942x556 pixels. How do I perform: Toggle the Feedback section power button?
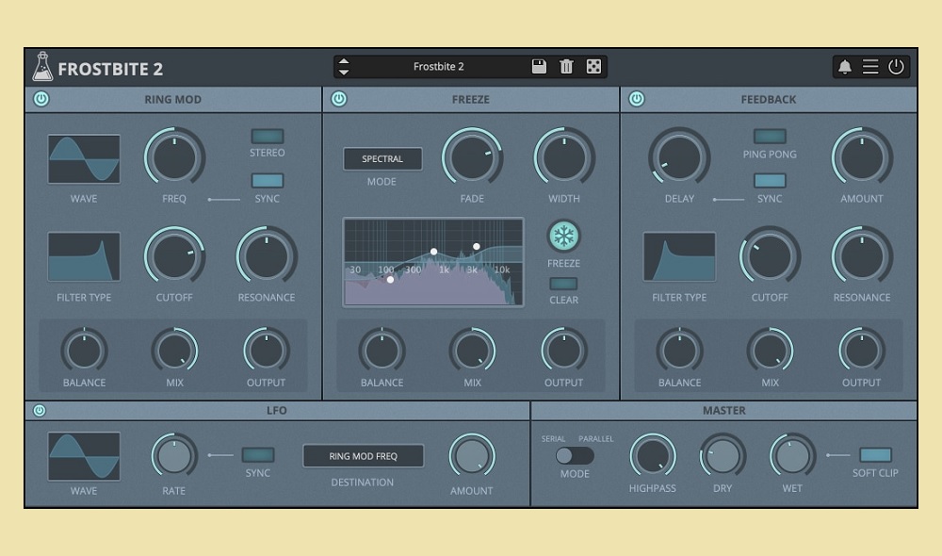click(637, 99)
